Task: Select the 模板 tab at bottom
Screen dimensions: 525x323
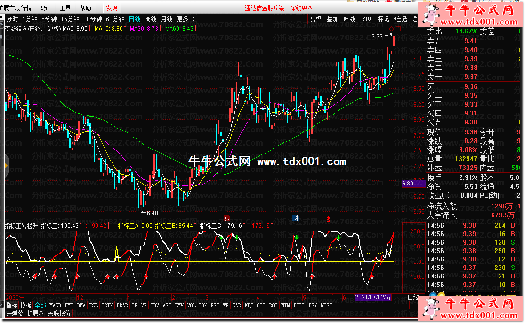Action: [x=26, y=305]
